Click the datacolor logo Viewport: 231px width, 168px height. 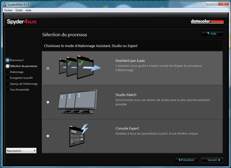coord(207,21)
